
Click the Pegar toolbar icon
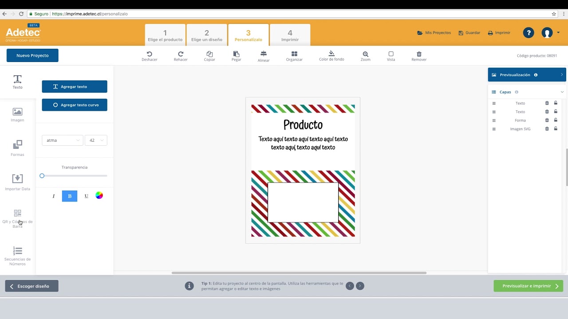[237, 56]
